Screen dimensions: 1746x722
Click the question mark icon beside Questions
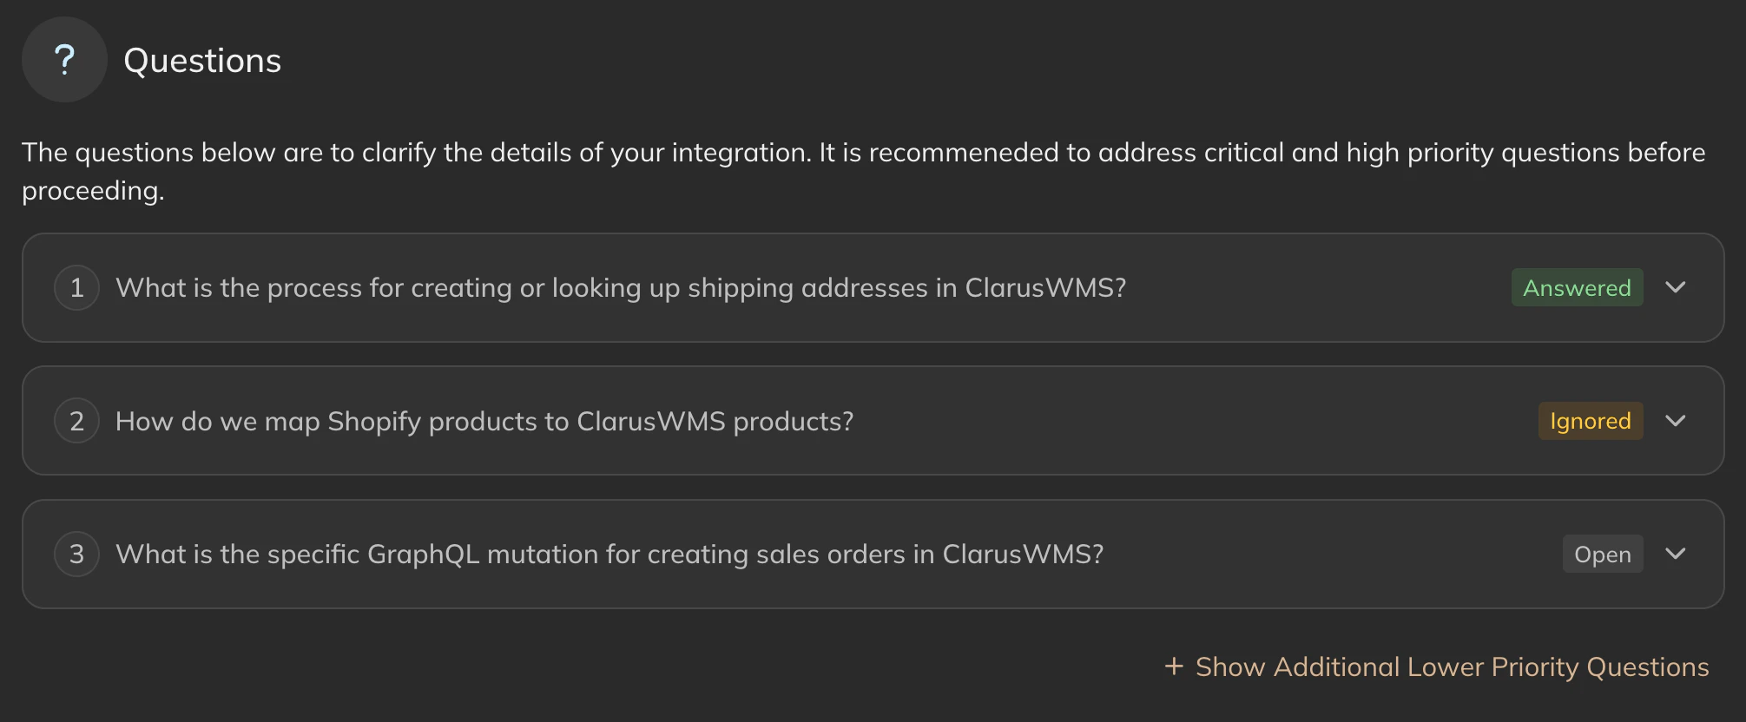[64, 60]
